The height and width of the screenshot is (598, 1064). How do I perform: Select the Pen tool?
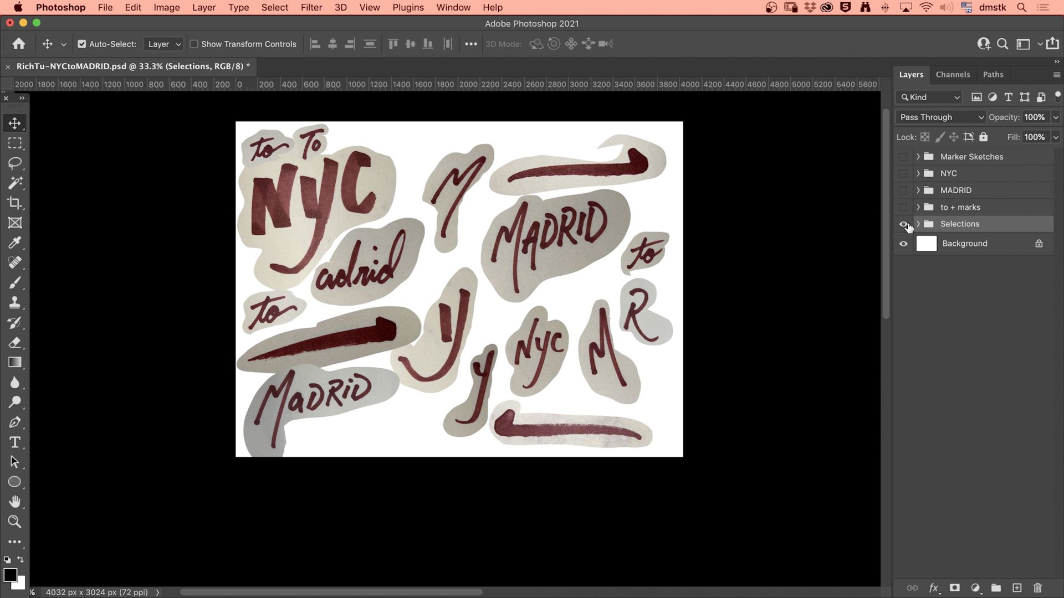[15, 422]
